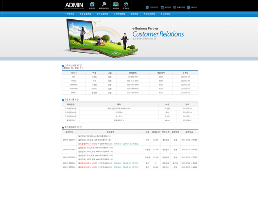The height and width of the screenshot is (211, 258).
Task: Open the 프로모션관리 menu
Action: (x=149, y=14)
